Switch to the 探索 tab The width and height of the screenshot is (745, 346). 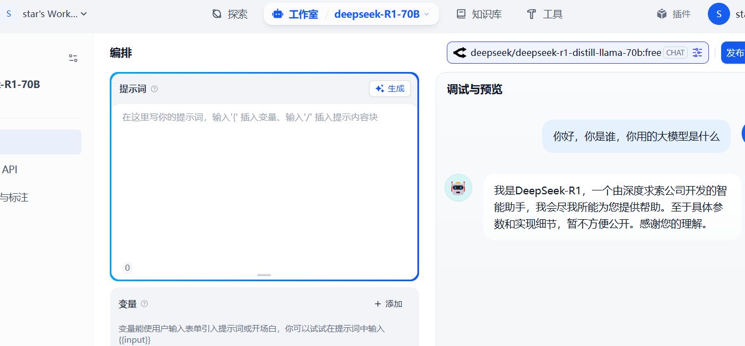230,14
